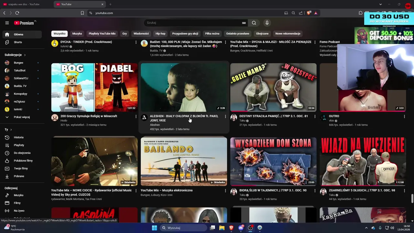Open reZigiusz subscription channel
Viewport: 414px width, 233px height.
pos(22,102)
